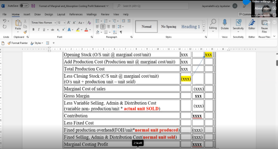The width and height of the screenshot is (278, 149).
Task: Switch to the References tab
Action: click(76, 14)
